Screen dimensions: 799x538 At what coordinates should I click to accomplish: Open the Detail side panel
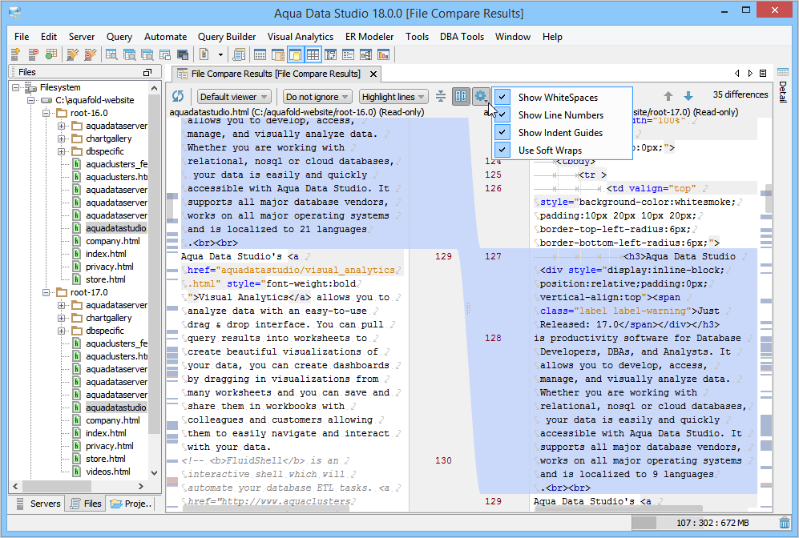pyautogui.click(x=783, y=86)
